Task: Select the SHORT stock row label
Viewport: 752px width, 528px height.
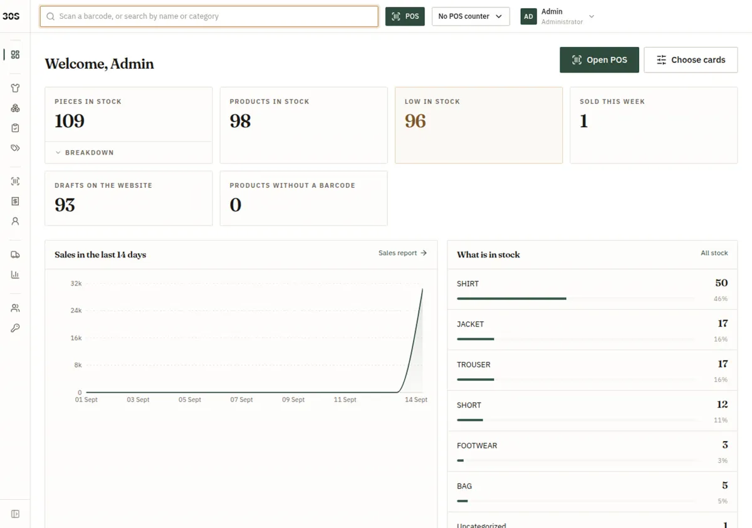Action: click(x=469, y=405)
